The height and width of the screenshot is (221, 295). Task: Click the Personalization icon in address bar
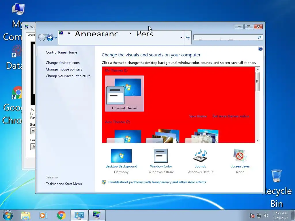pyautogui.click(x=61, y=33)
